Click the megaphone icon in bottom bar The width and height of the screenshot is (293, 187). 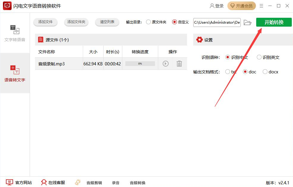[78, 182]
